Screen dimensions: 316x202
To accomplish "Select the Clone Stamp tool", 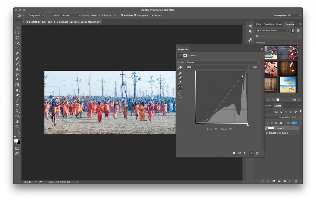I will pos(17,69).
